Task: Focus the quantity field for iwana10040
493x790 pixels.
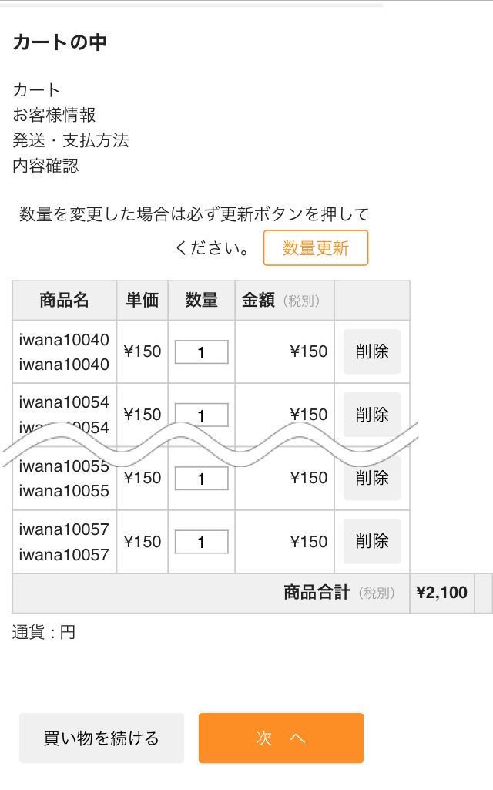Action: pyautogui.click(x=201, y=352)
